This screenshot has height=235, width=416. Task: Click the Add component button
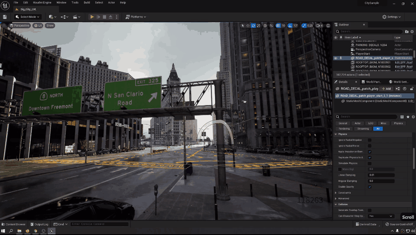pos(386,89)
